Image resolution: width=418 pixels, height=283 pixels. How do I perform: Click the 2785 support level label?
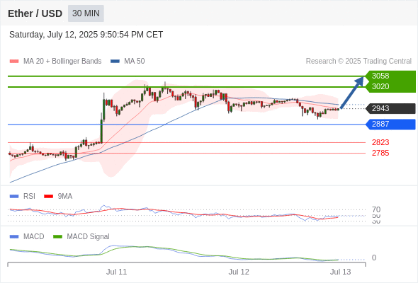click(x=380, y=153)
